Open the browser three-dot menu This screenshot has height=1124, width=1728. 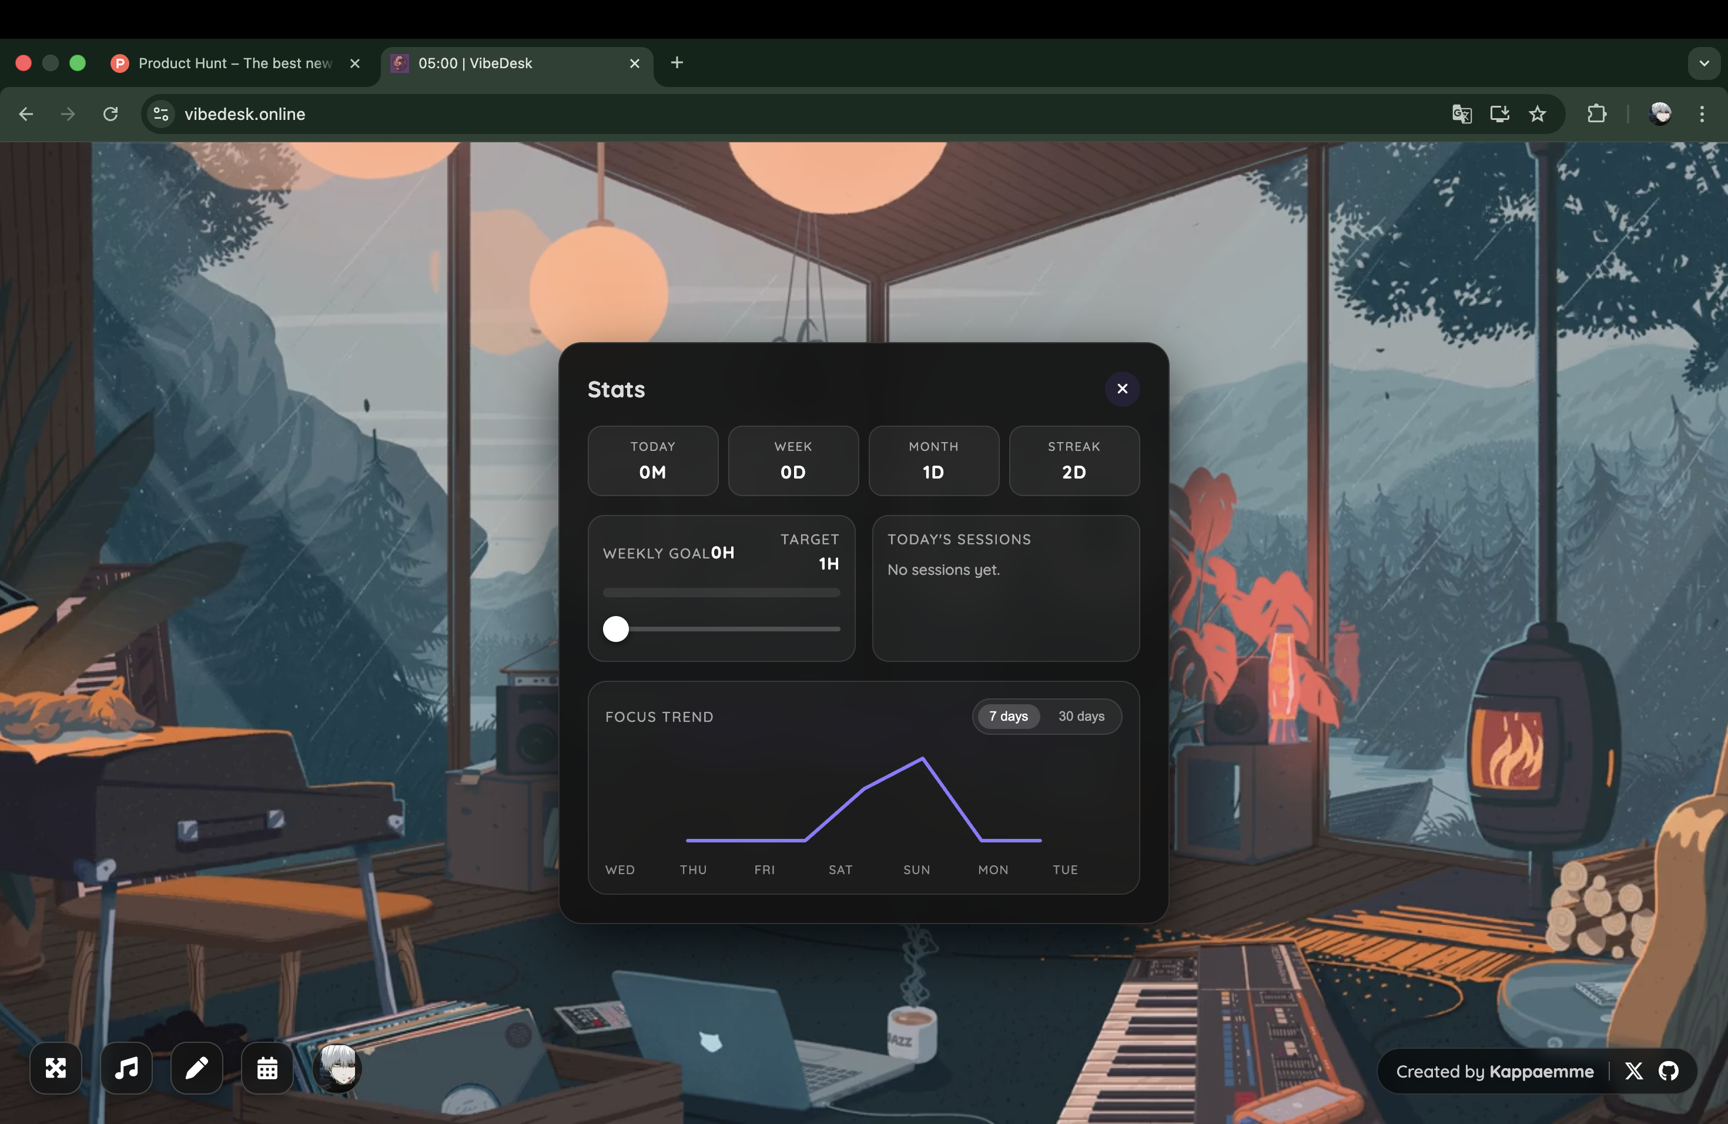click(1702, 114)
